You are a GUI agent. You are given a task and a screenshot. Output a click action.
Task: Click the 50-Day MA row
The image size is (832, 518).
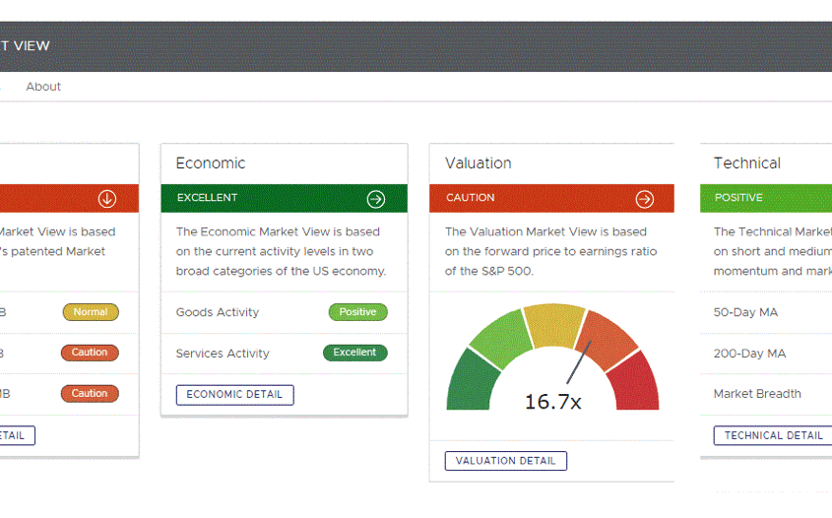click(745, 312)
